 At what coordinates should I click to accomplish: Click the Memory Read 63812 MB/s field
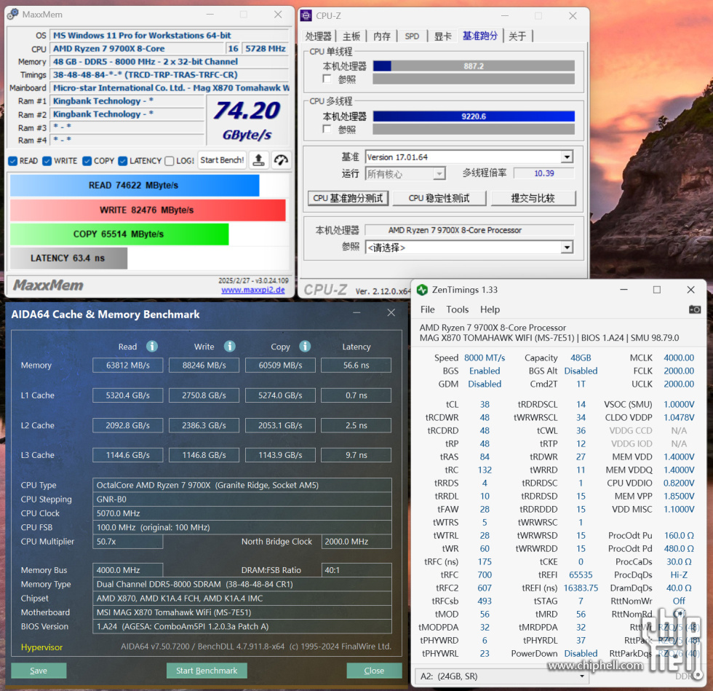click(128, 365)
